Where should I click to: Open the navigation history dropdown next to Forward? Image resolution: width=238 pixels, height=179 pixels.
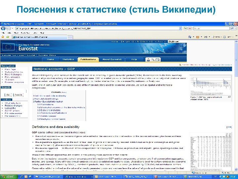(13, 29)
